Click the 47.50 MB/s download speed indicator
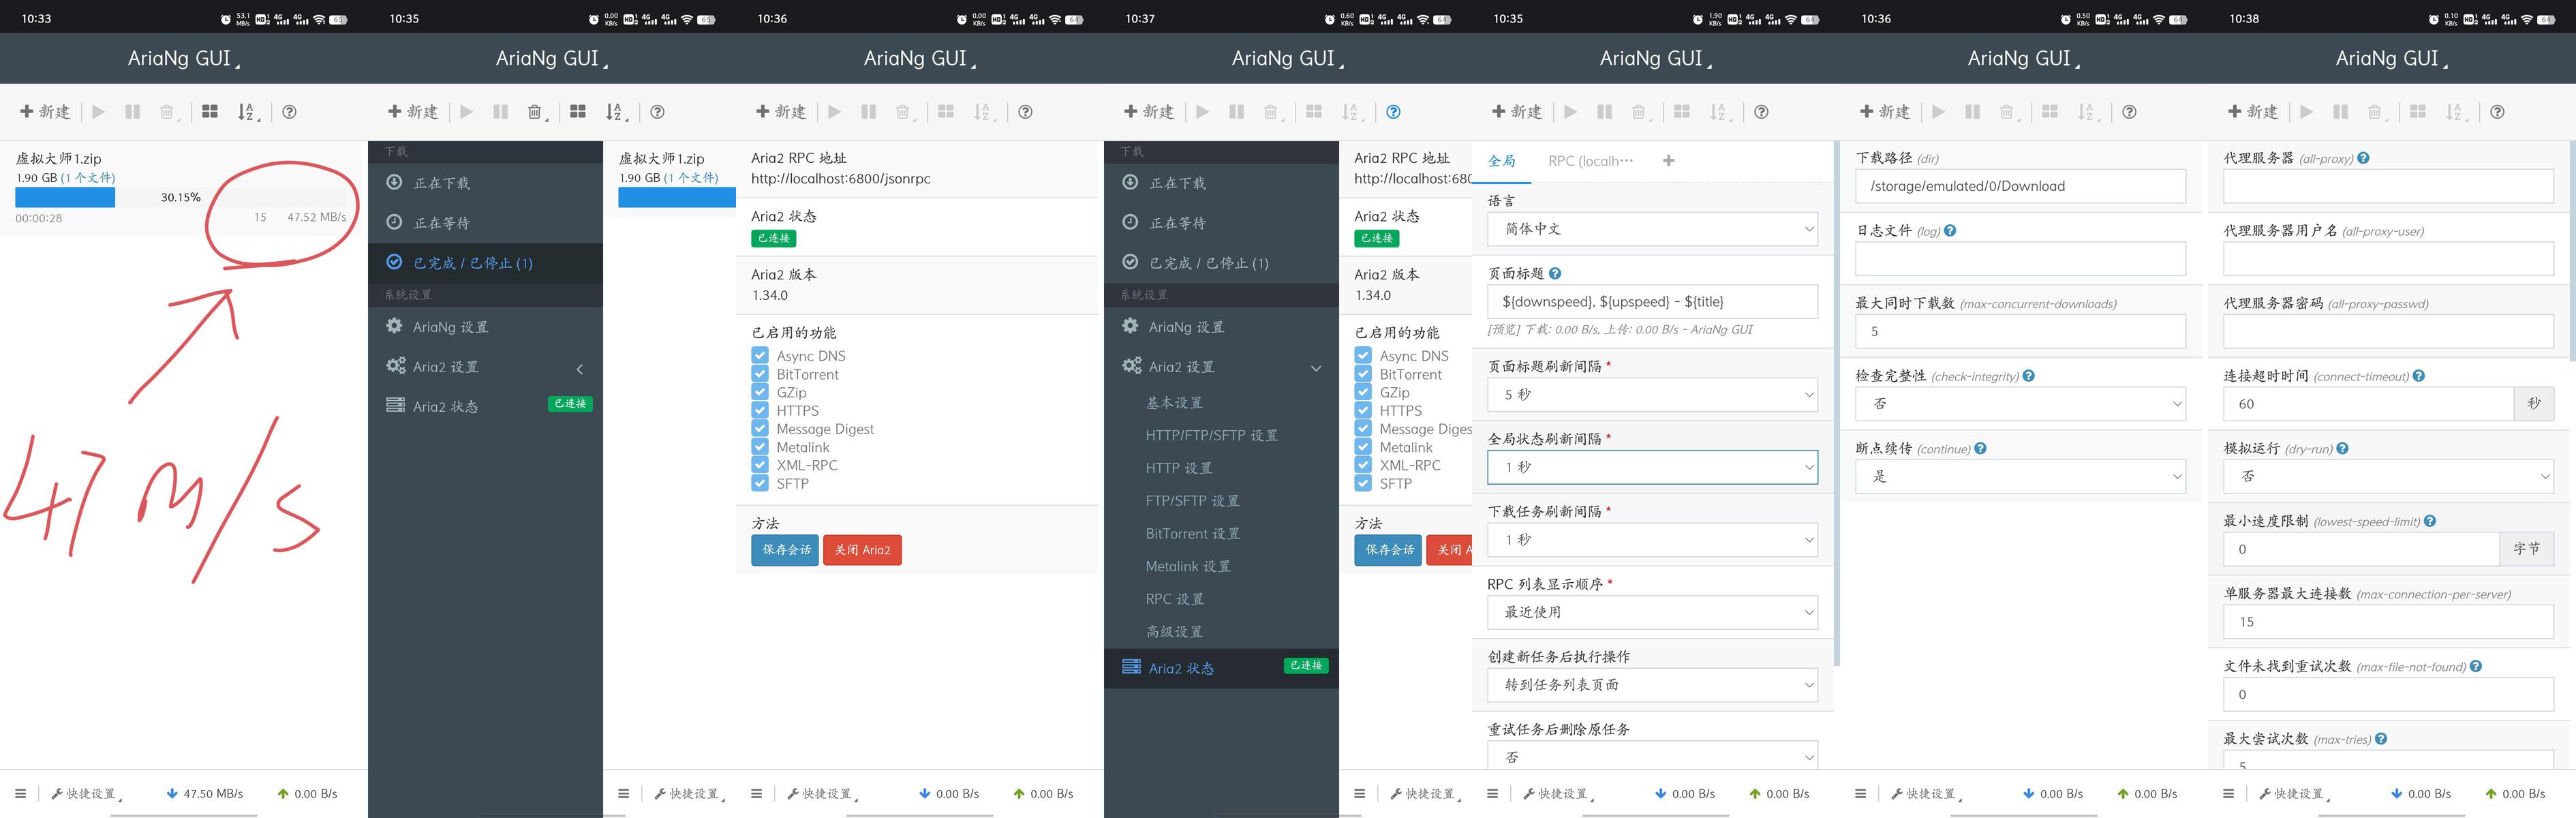The image size is (2576, 818). pos(205,793)
